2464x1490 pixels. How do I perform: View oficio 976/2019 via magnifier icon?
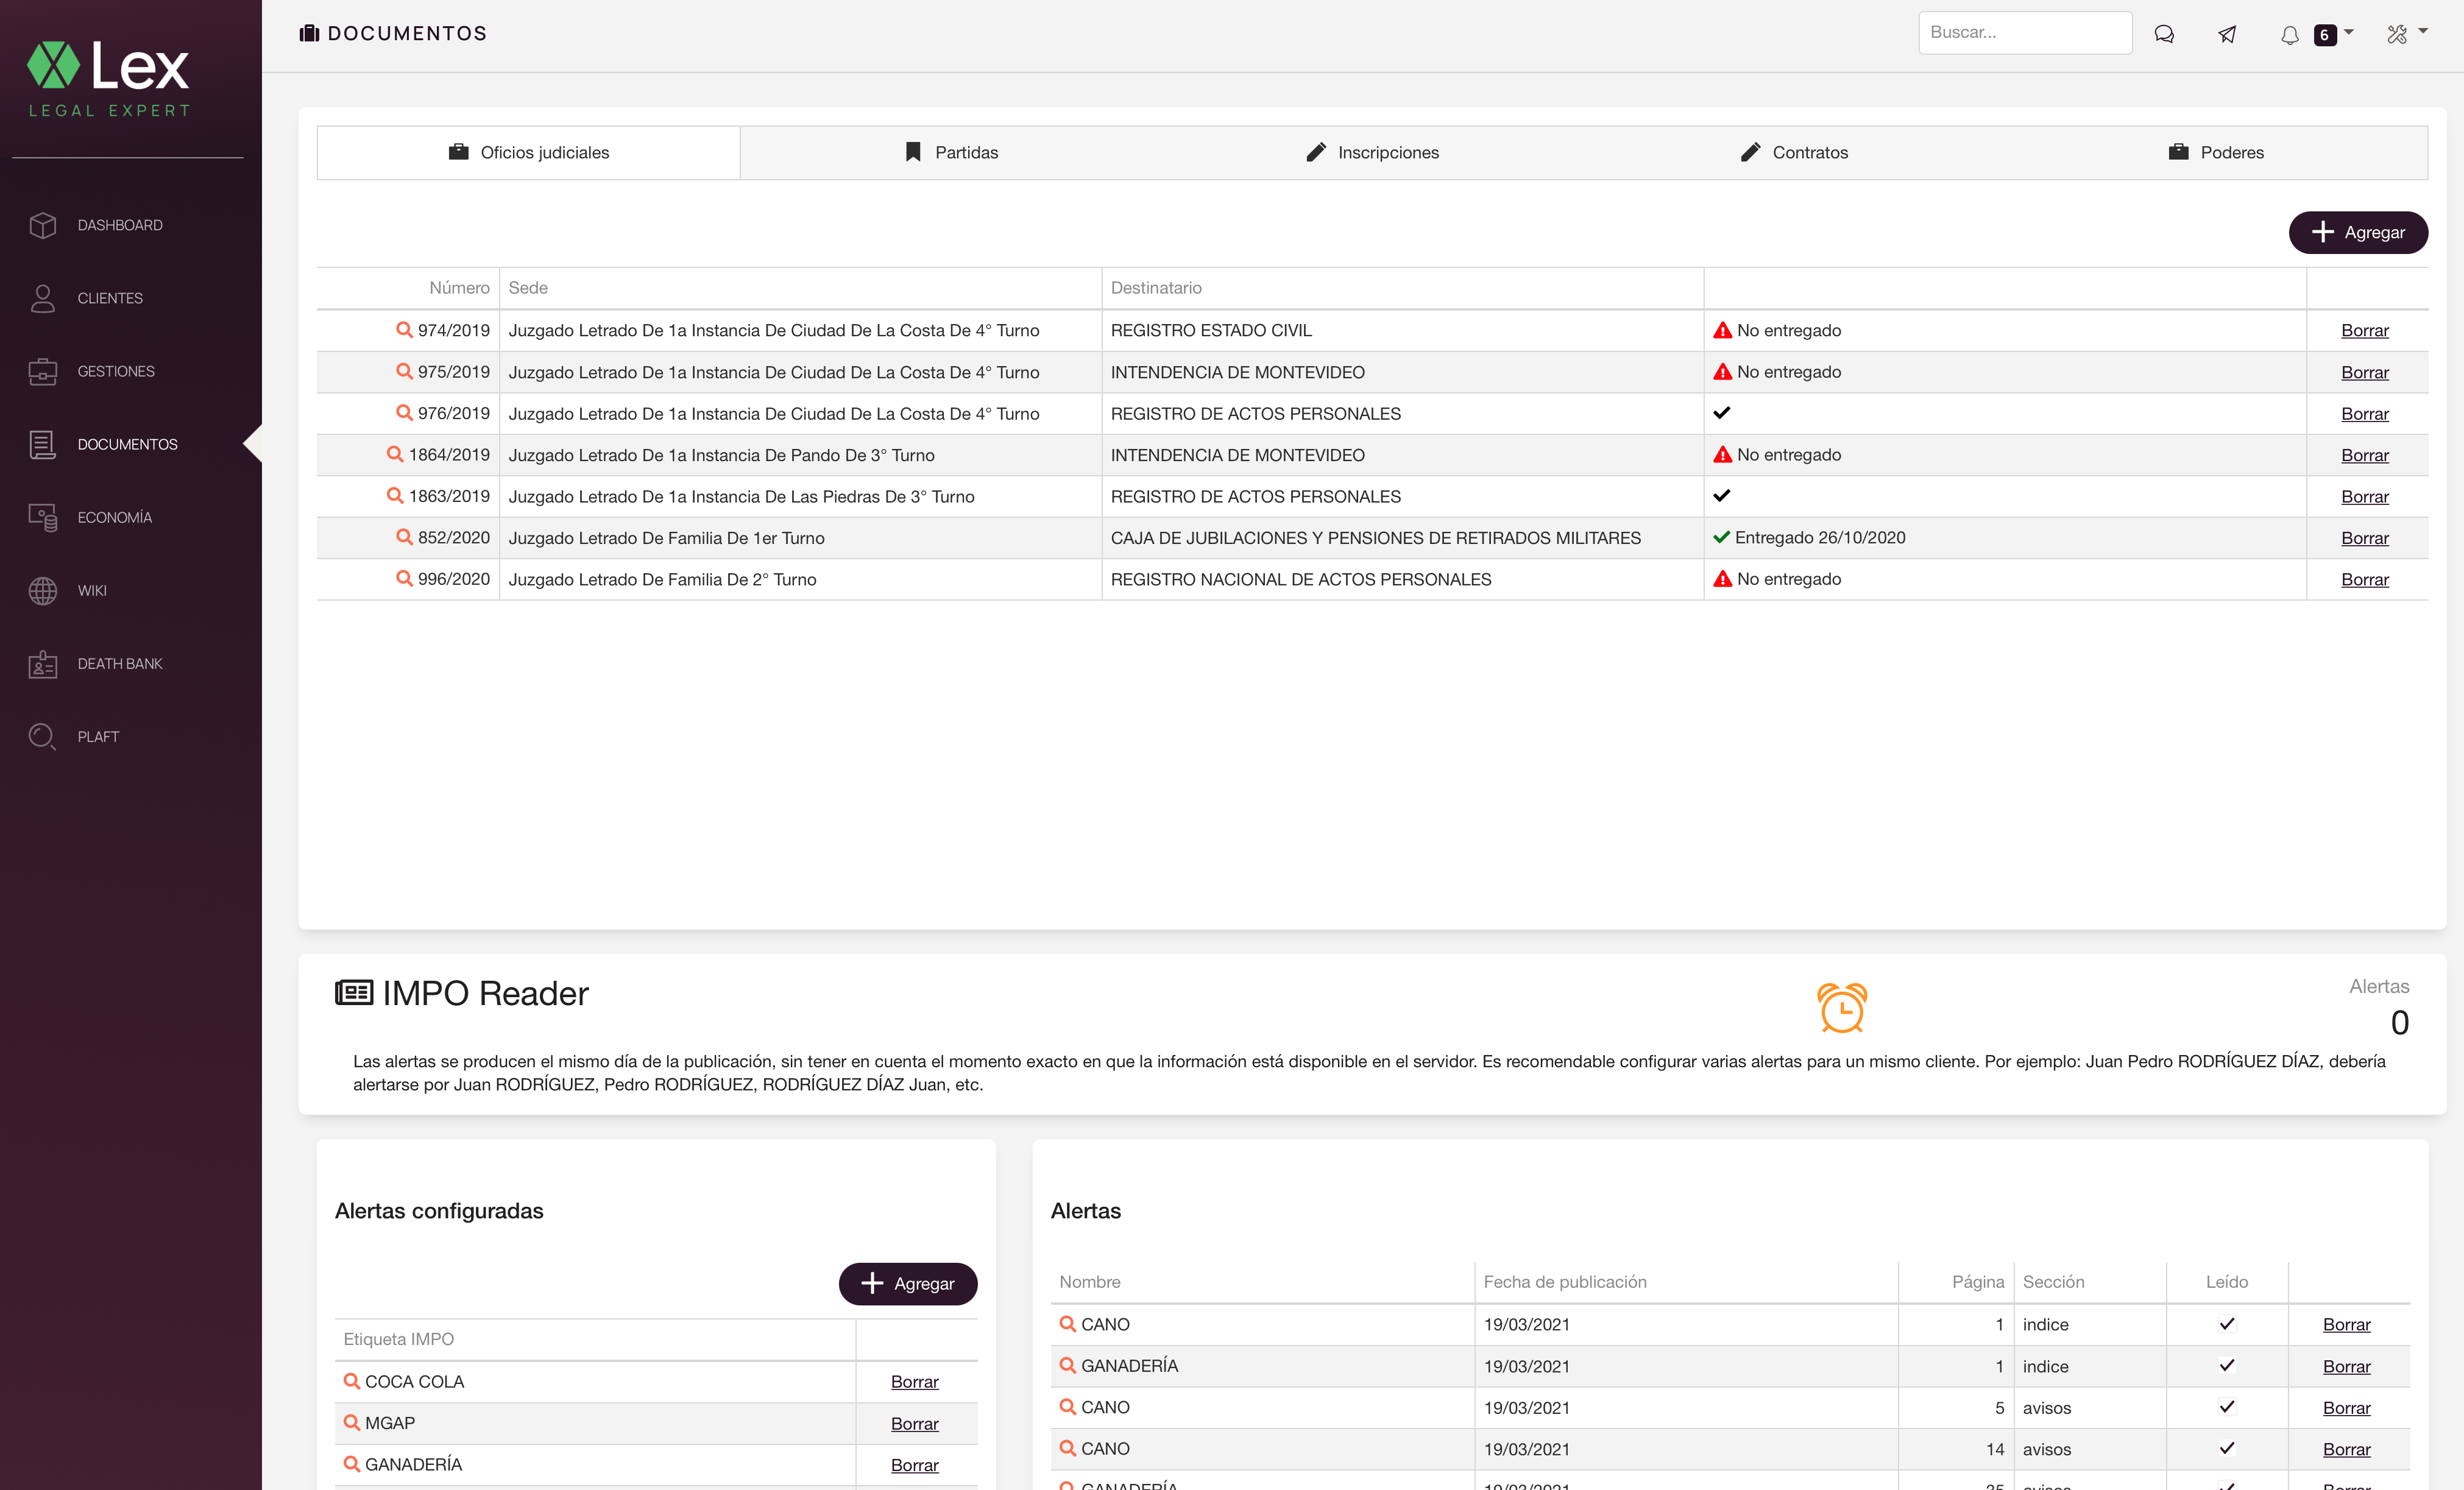pos(404,412)
